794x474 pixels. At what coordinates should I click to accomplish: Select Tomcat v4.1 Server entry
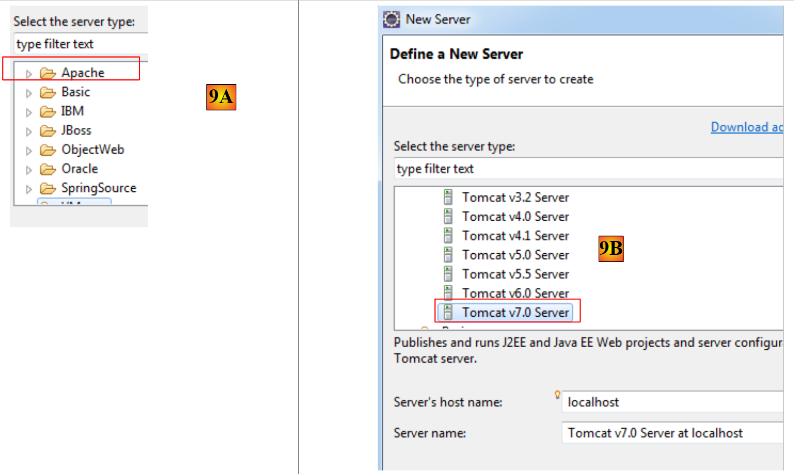pos(515,236)
